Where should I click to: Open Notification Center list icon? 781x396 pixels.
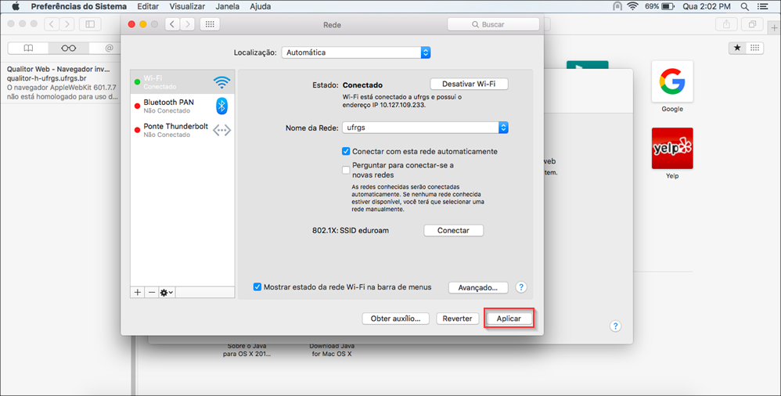[x=762, y=6]
